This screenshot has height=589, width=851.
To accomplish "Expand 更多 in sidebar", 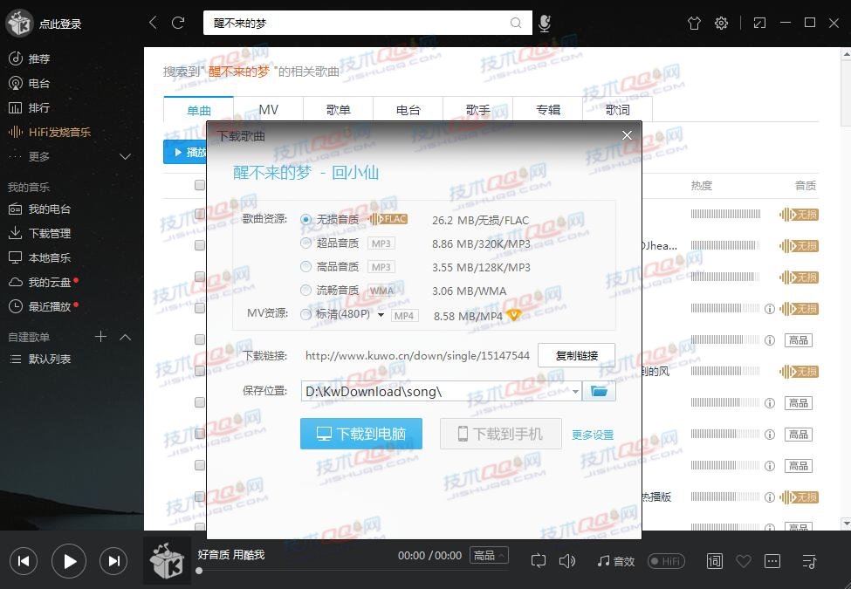I will 125,156.
